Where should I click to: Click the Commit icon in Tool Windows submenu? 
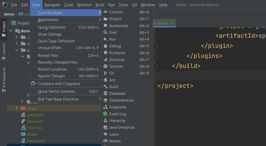pyautogui.click(x=105, y=12)
